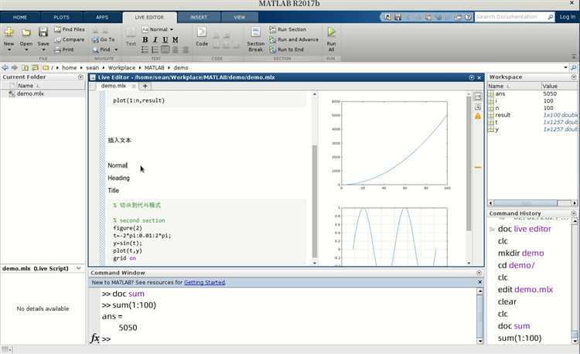Save the live script with the Save icon

pos(43,32)
